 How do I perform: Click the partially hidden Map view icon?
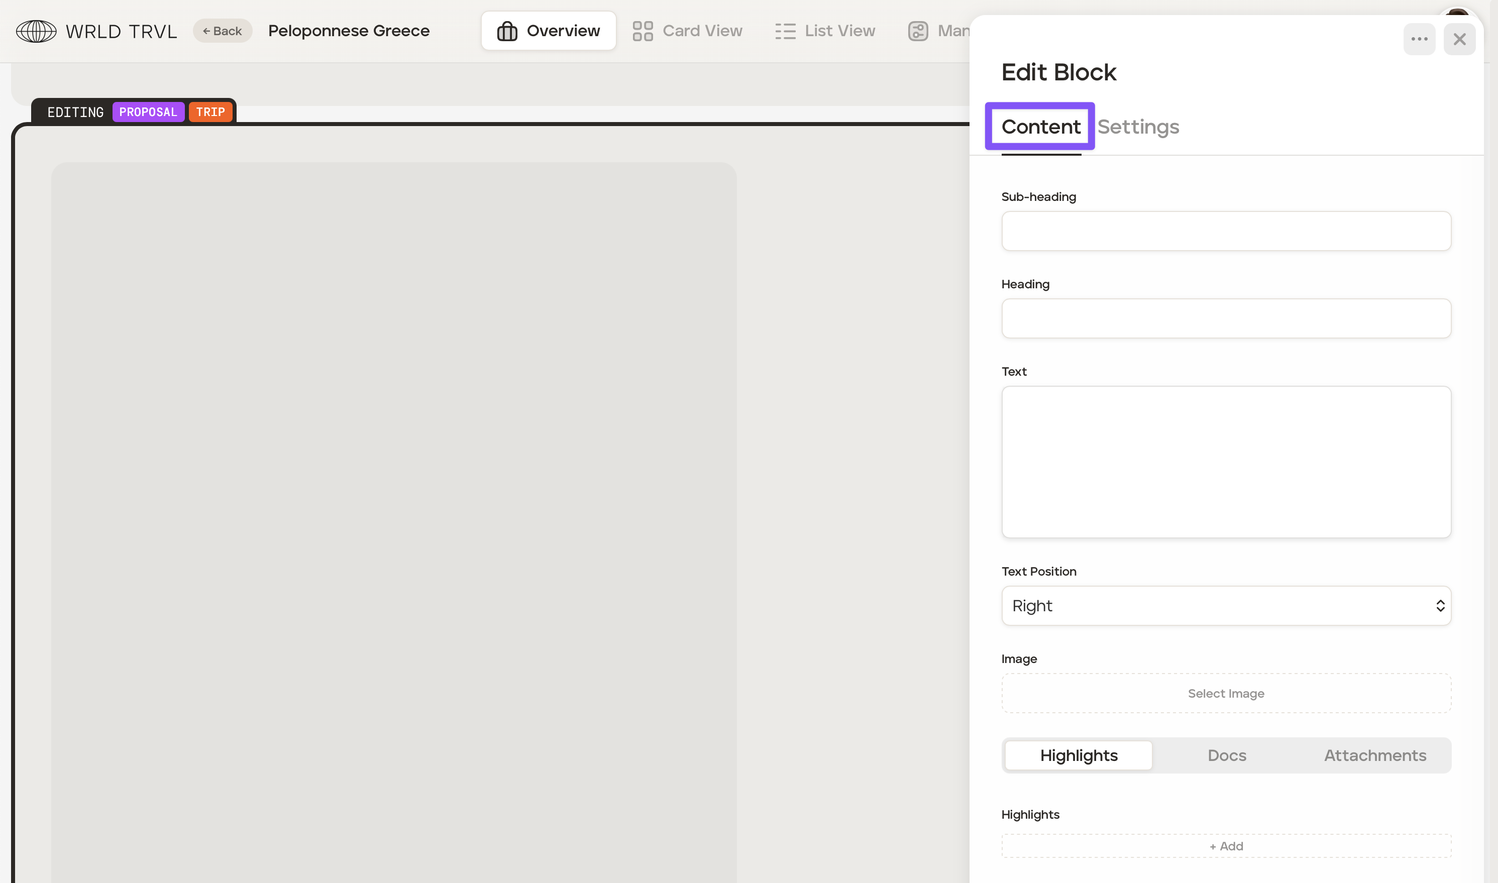point(918,31)
